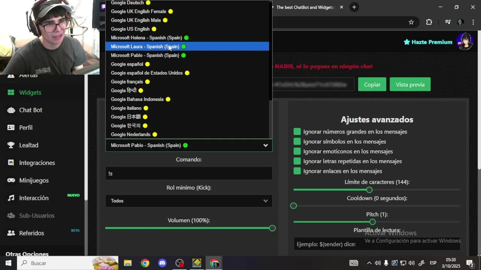481x270 pixels.
Task: Click the Lealtad trophy icon
Action: (11, 145)
